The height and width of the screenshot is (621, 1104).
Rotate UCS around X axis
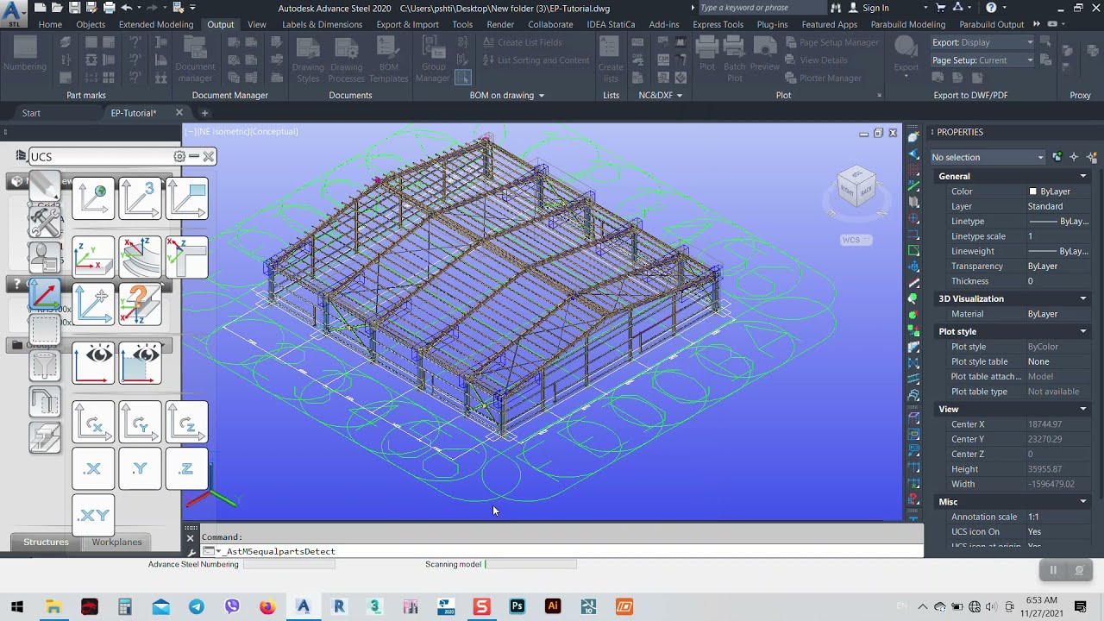click(93, 423)
